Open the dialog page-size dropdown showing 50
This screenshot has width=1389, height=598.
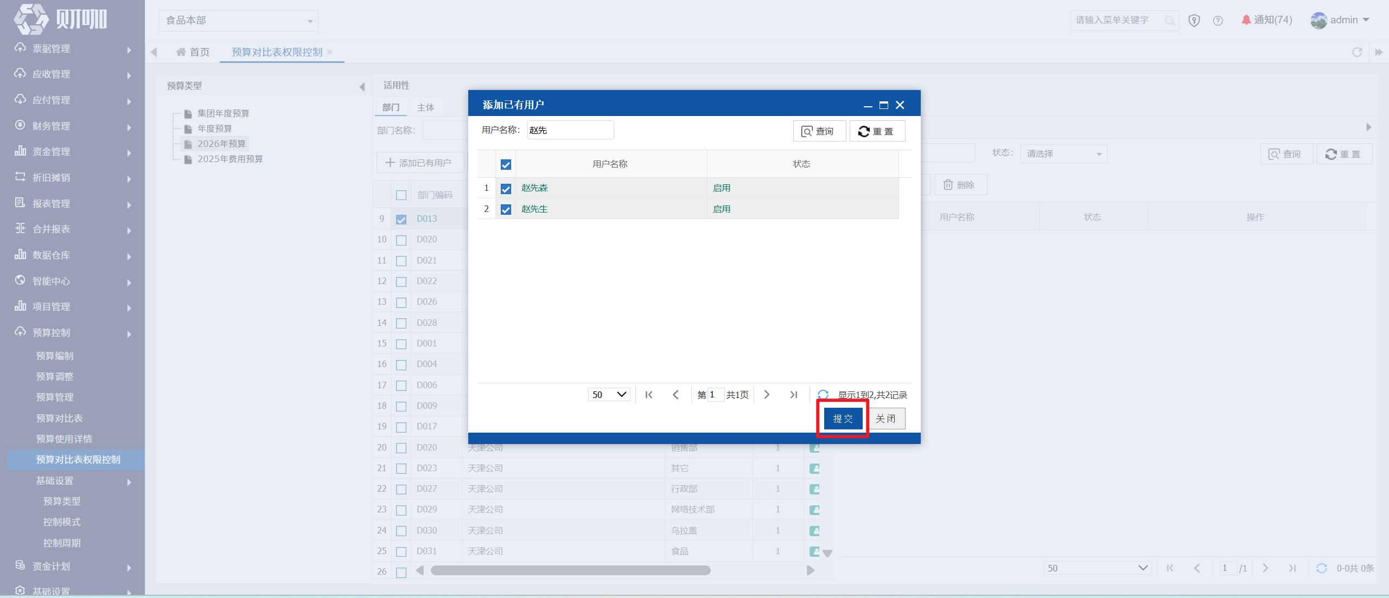pyautogui.click(x=609, y=395)
